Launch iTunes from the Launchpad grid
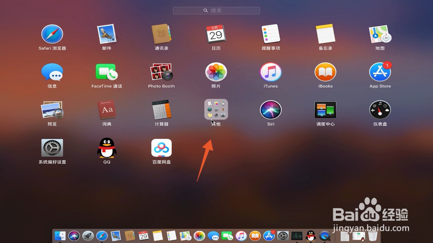 click(x=271, y=72)
